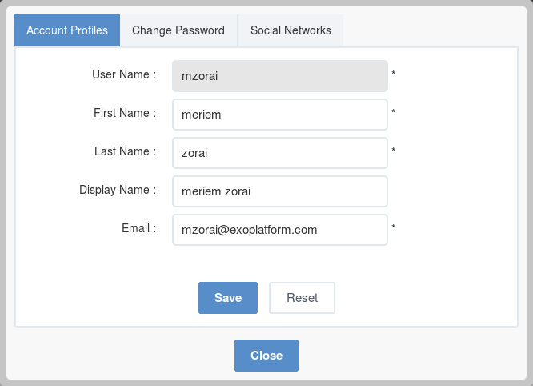Click the First Name label
This screenshot has width=533, height=386.
tap(125, 113)
